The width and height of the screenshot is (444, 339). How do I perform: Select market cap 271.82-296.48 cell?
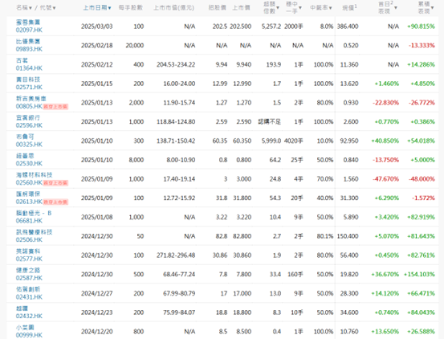coord(176,255)
